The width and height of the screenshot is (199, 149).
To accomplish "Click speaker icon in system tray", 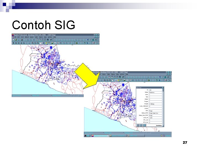I will pos(161,136).
